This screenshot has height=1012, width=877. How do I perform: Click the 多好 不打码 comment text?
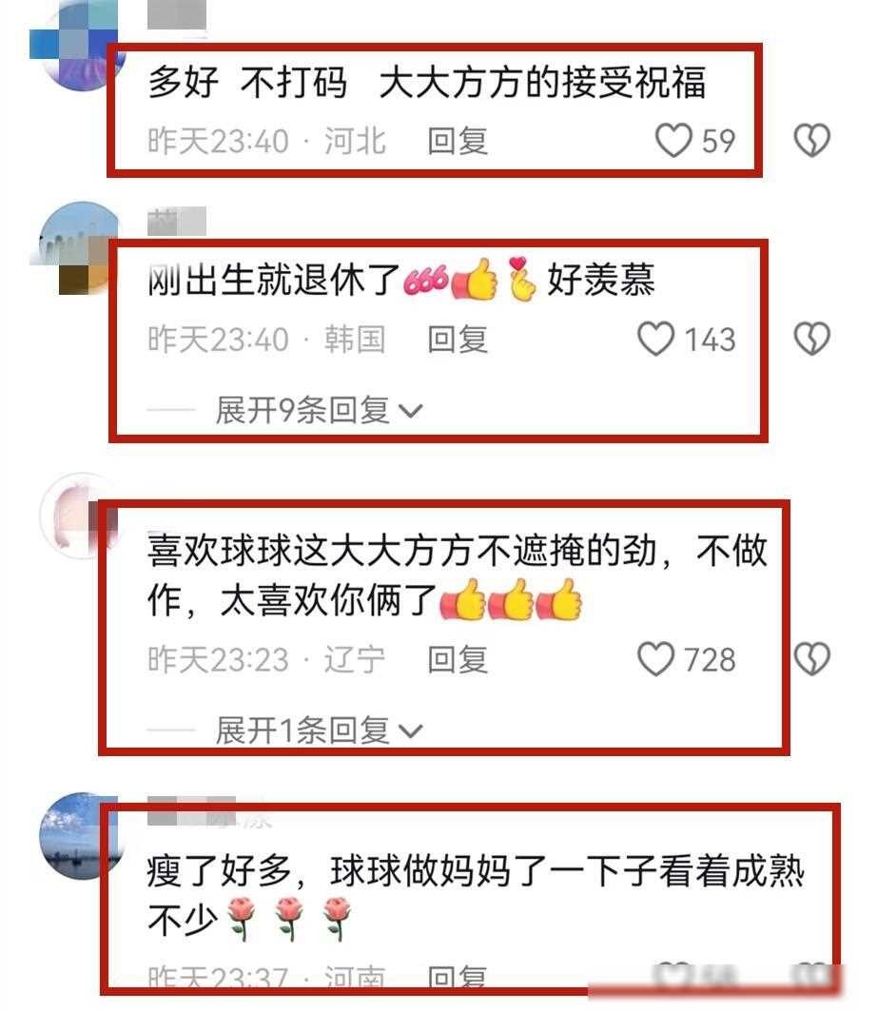pyautogui.click(x=426, y=83)
